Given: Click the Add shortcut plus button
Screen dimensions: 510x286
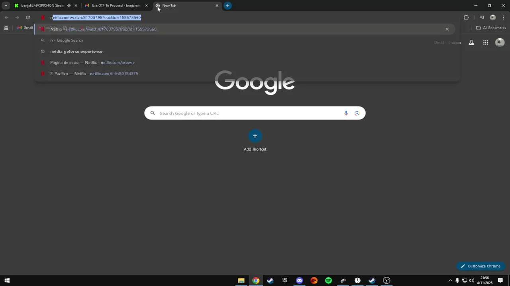Looking at the screenshot, I should (255, 136).
